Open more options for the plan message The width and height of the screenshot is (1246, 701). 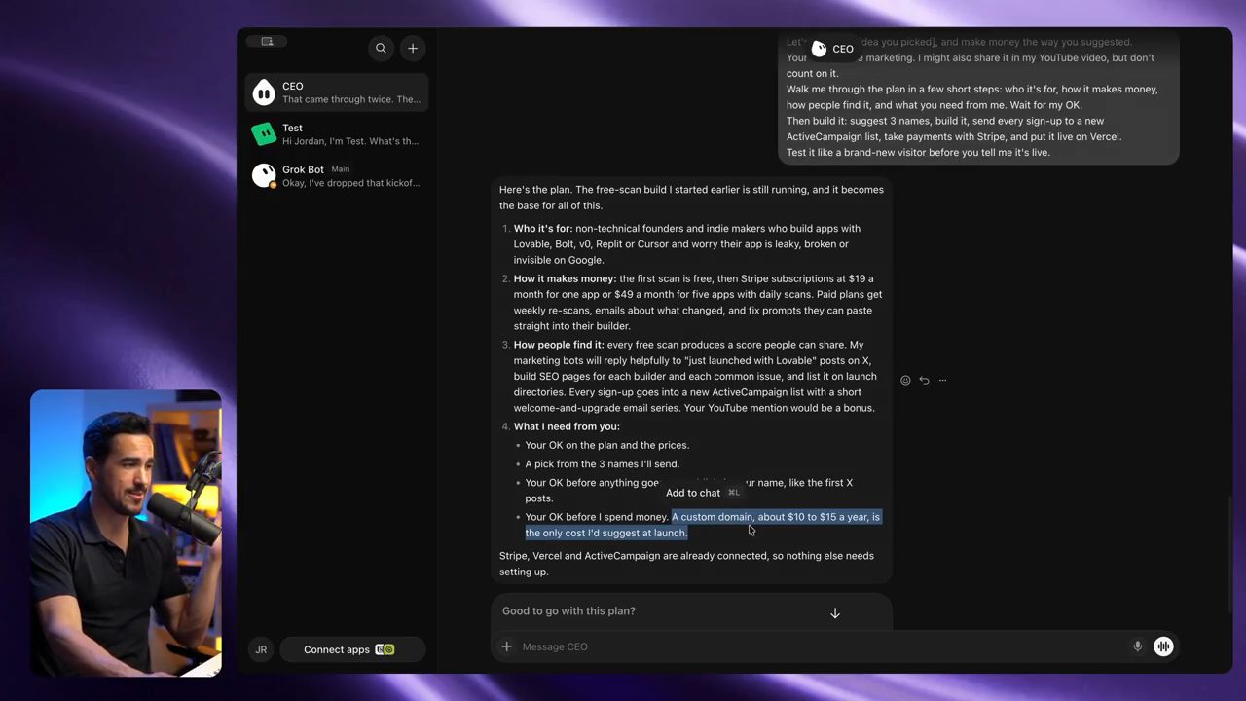pos(942,381)
